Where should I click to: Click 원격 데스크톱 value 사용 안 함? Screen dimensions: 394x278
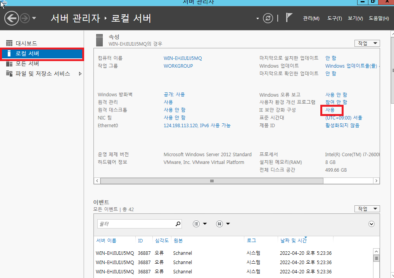click(175, 110)
